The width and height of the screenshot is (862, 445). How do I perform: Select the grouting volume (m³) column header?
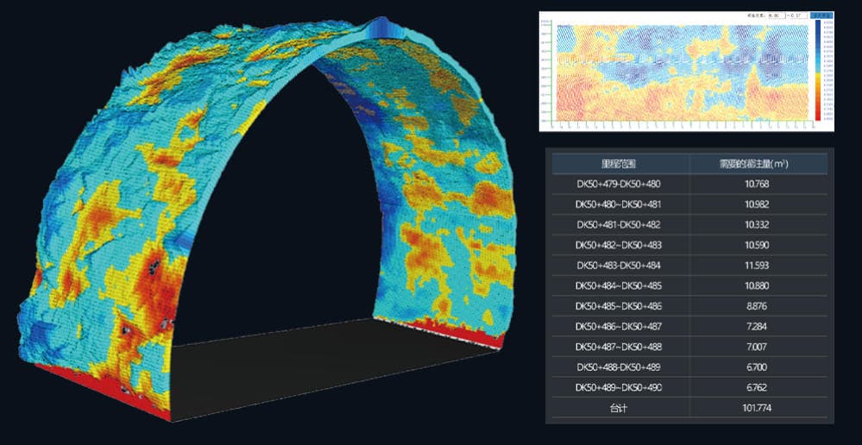click(758, 164)
